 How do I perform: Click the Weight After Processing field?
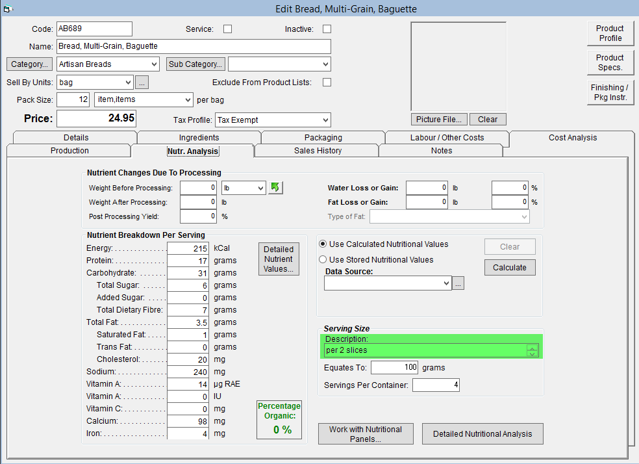point(198,202)
